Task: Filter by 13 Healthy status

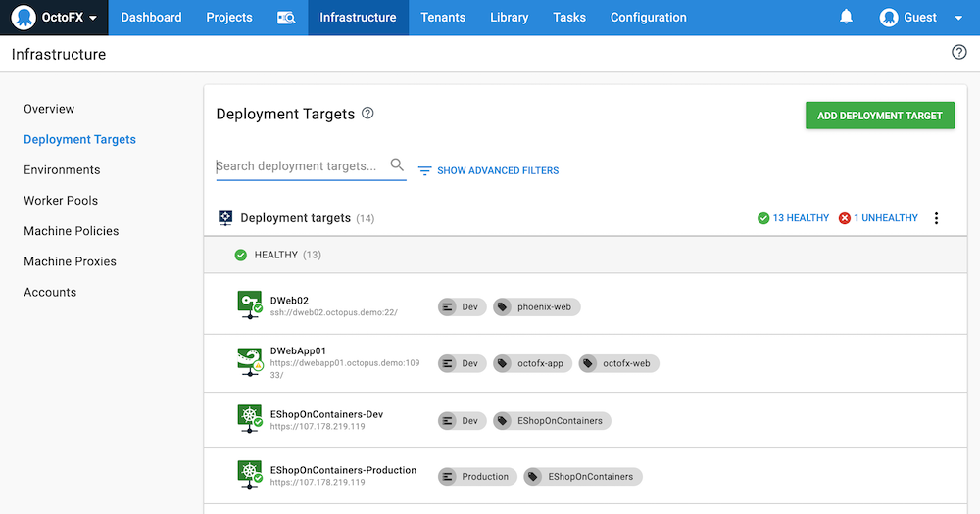Action: click(794, 218)
